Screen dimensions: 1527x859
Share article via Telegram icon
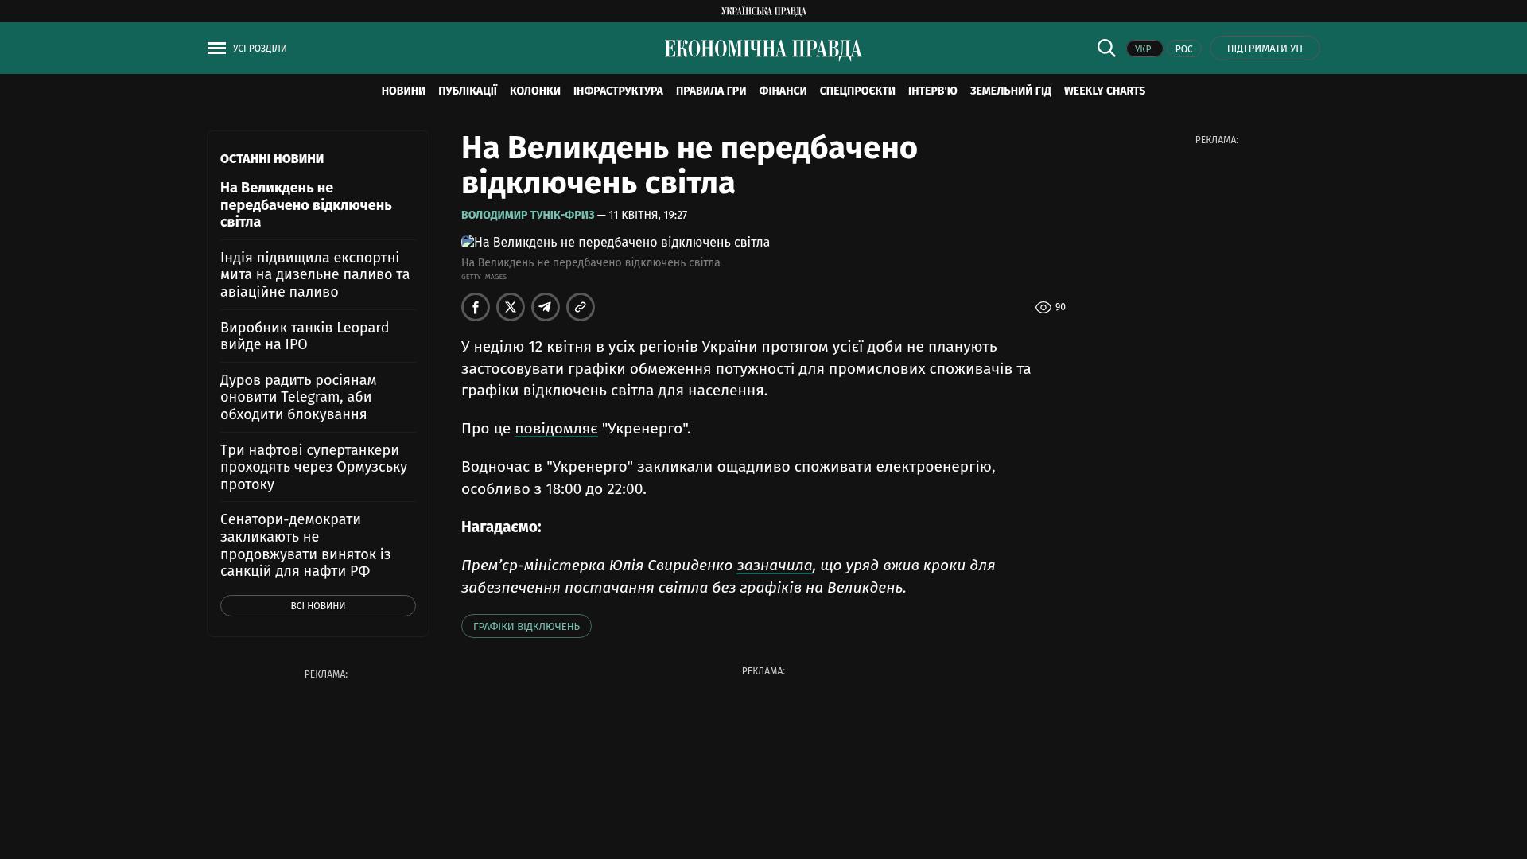pos(546,307)
